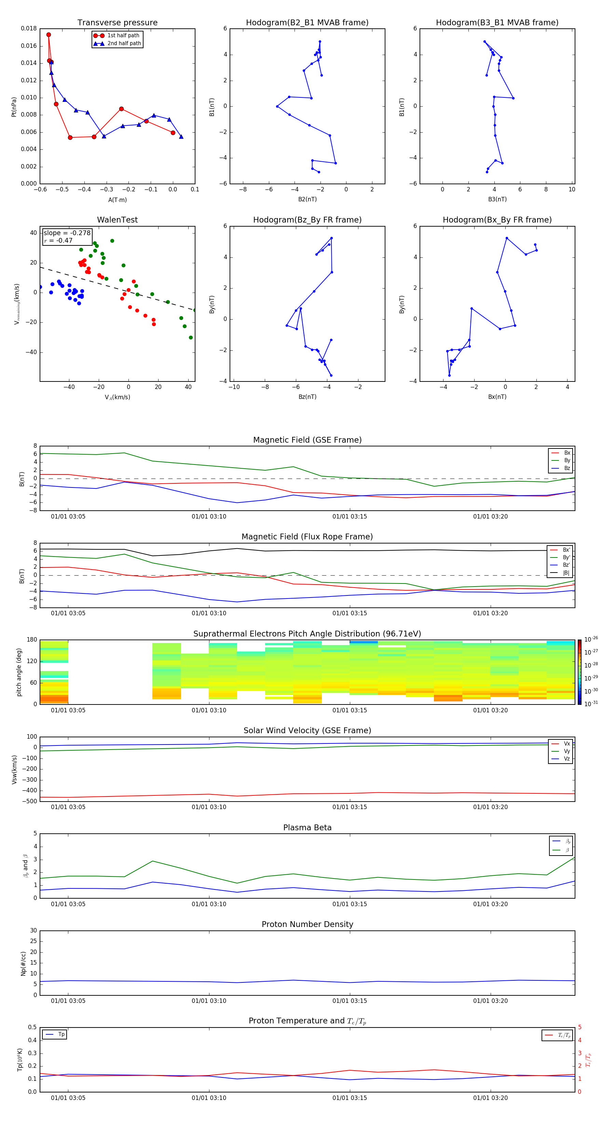The image size is (615, 1128).
Task: Select Bz legend entry in GSE Frame panel
Action: 561,468
